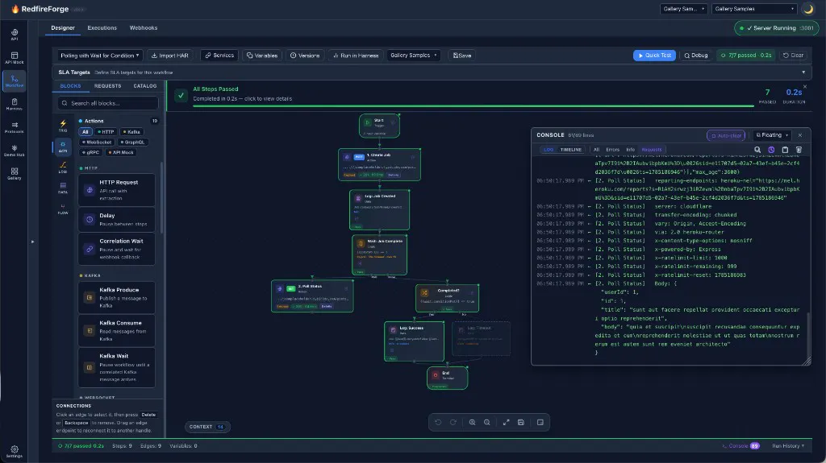Run the Quick Test button
Image resolution: width=826 pixels, height=463 pixels.
654,56
